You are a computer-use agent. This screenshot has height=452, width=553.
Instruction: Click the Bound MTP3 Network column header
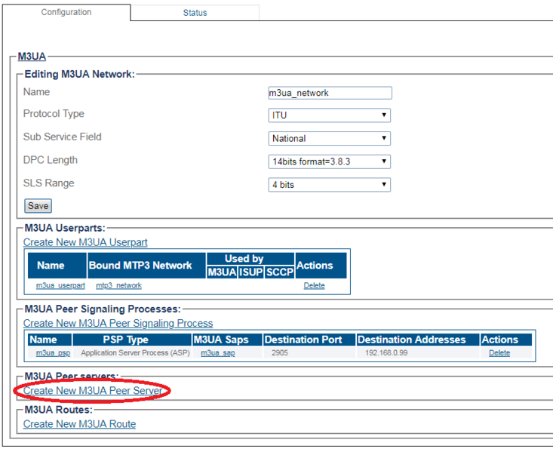(x=146, y=266)
